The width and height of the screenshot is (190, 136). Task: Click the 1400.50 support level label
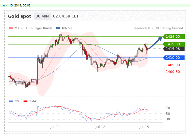tap(173, 72)
